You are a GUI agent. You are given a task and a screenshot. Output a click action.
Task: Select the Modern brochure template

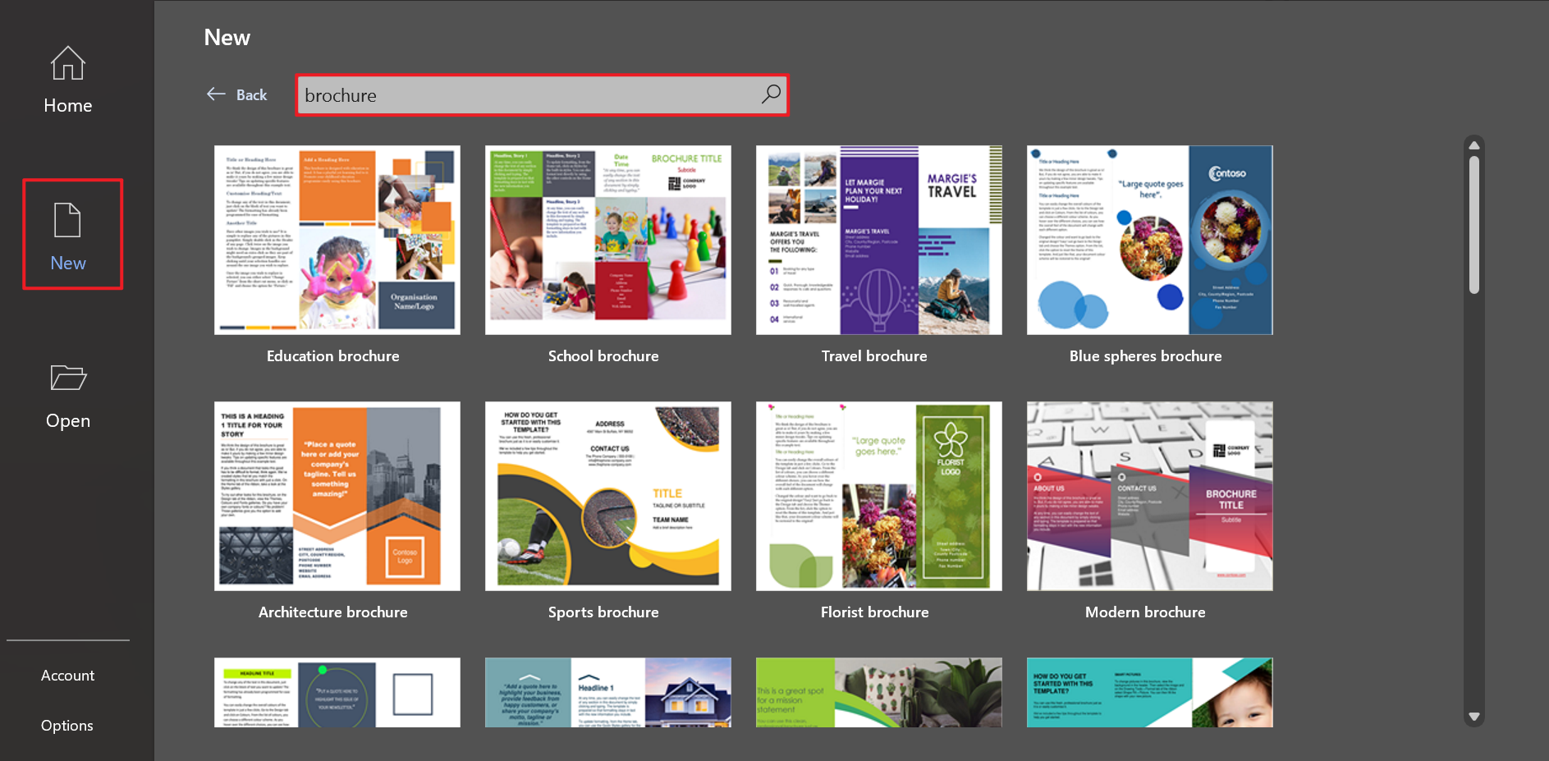pyautogui.click(x=1148, y=496)
